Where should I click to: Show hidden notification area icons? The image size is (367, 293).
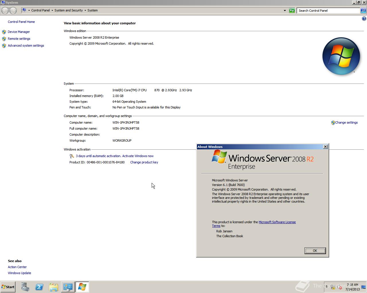click(326, 287)
